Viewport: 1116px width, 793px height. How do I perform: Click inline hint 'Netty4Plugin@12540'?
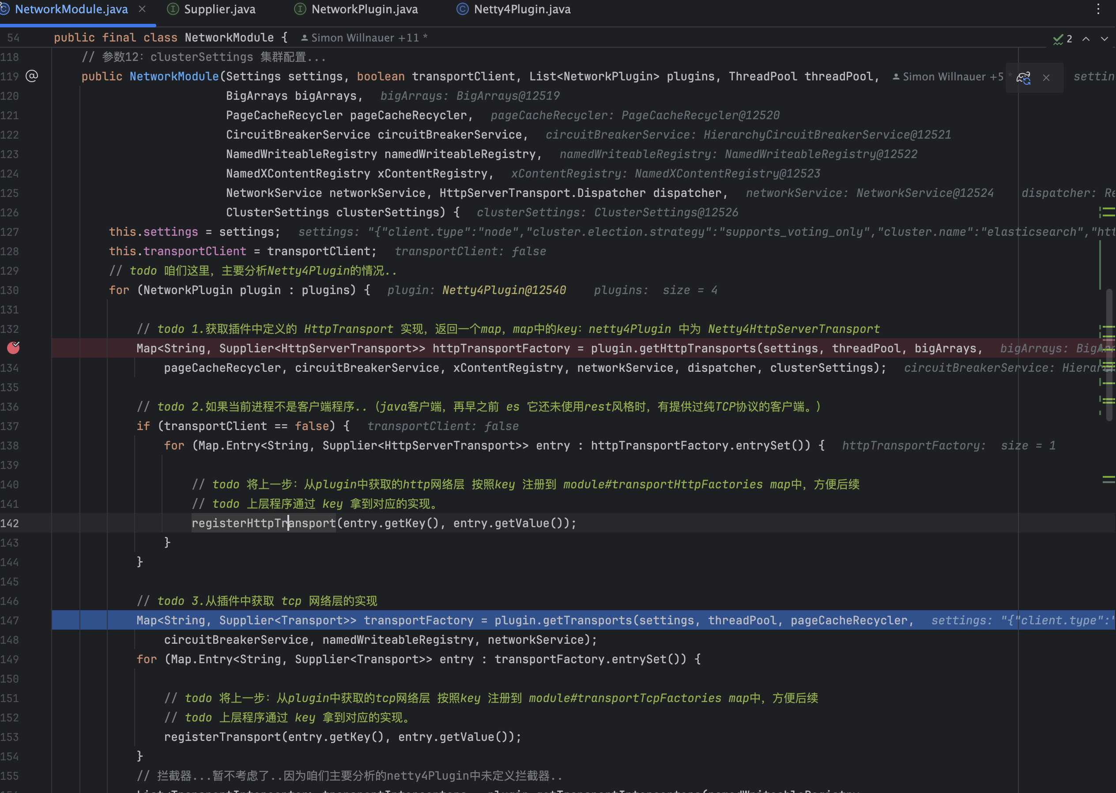coord(504,290)
